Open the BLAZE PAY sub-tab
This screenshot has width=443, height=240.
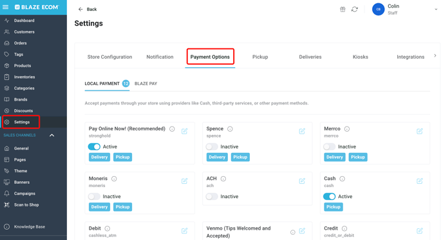point(146,83)
